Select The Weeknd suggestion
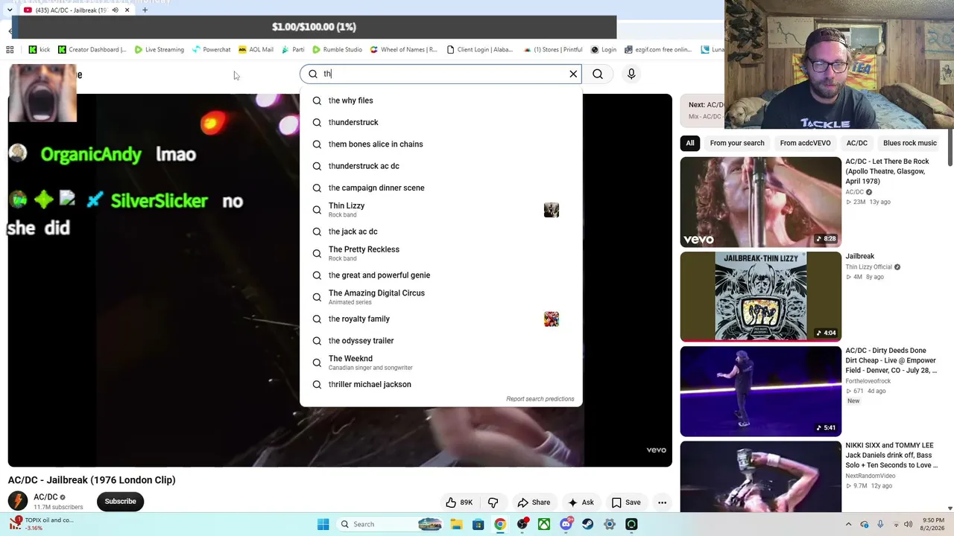This screenshot has height=536, width=954. [440, 363]
